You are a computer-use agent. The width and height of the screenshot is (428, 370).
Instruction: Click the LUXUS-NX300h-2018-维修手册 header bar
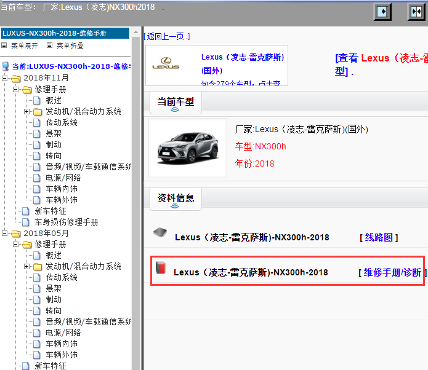point(65,33)
